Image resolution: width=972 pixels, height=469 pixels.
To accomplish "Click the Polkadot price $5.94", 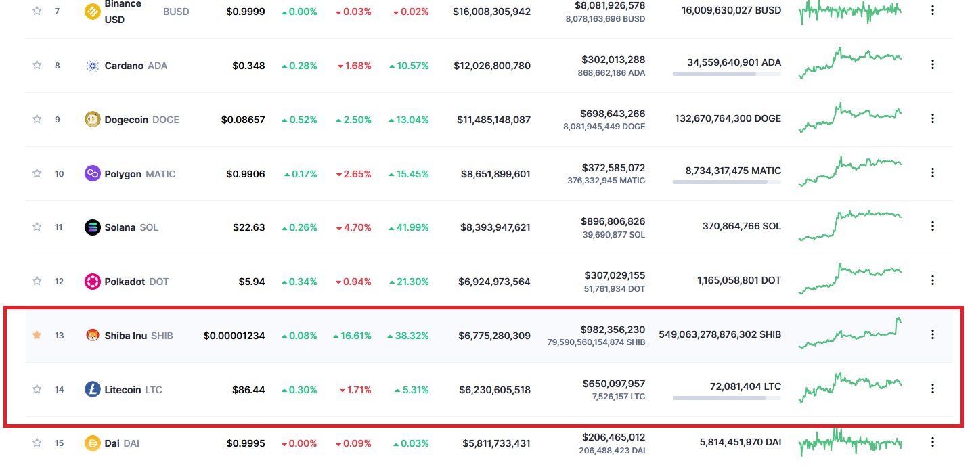I will [x=252, y=282].
